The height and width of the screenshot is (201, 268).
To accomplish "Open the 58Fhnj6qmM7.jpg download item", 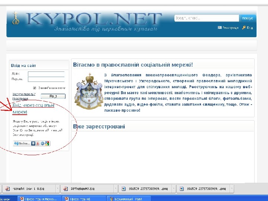I will (87, 189).
